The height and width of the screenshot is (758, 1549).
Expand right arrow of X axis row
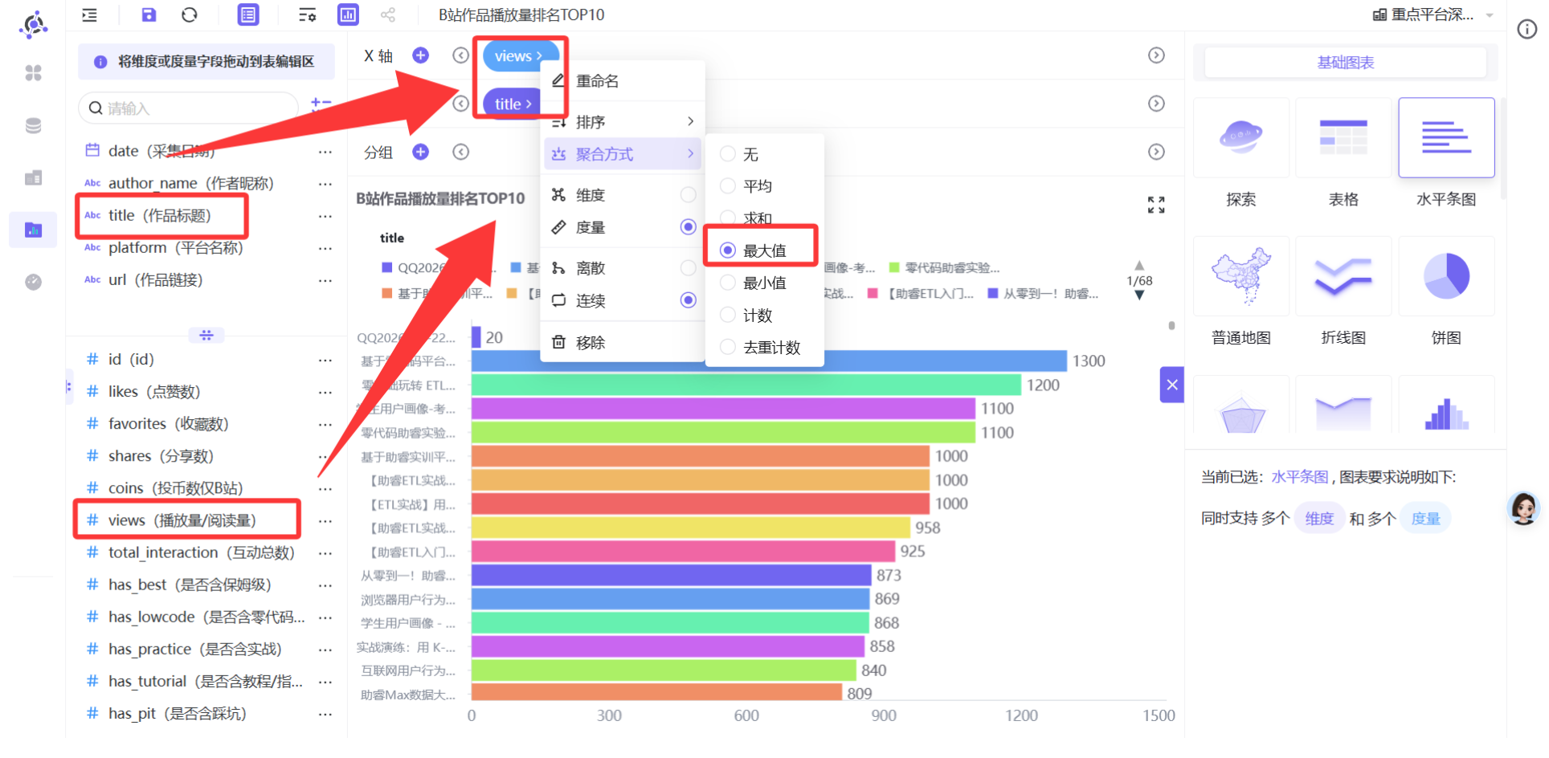coord(1156,55)
